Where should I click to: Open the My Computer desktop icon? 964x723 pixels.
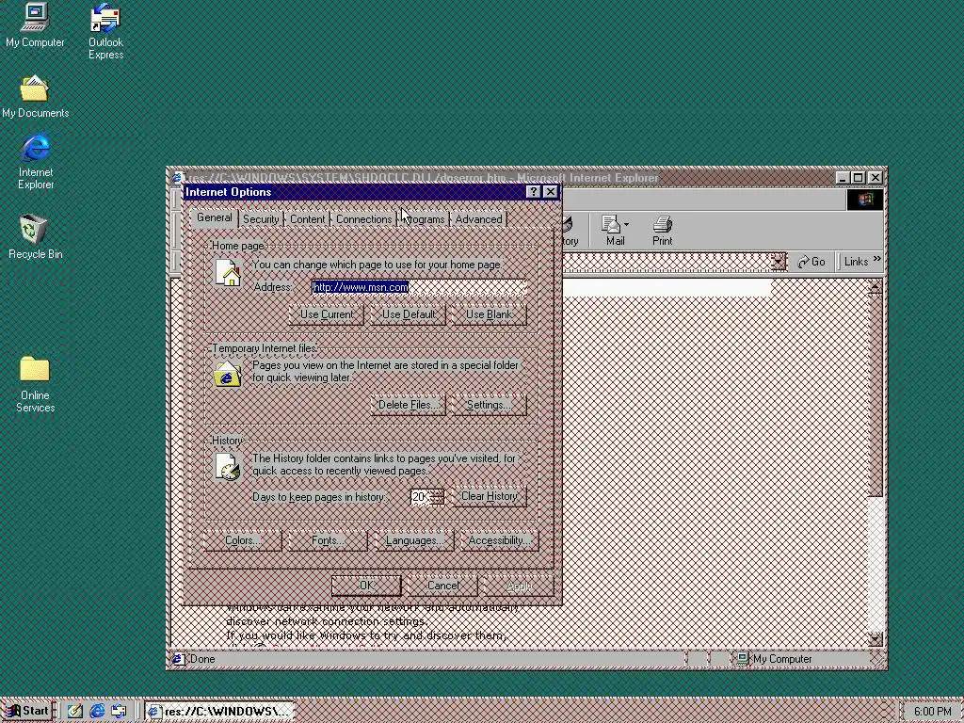click(35, 24)
